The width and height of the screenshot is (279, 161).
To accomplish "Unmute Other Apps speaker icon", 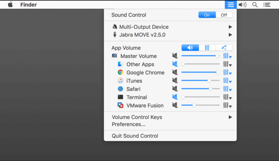I will [175, 64].
